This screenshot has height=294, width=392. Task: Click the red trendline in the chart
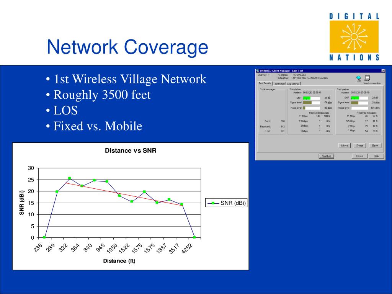[x=125, y=194]
